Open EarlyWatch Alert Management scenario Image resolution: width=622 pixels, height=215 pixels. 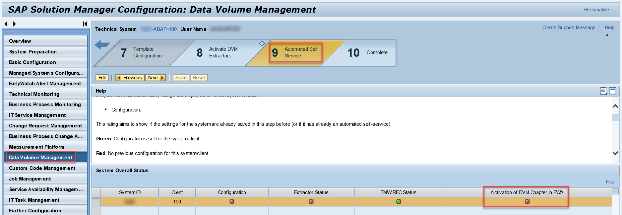coord(46,84)
